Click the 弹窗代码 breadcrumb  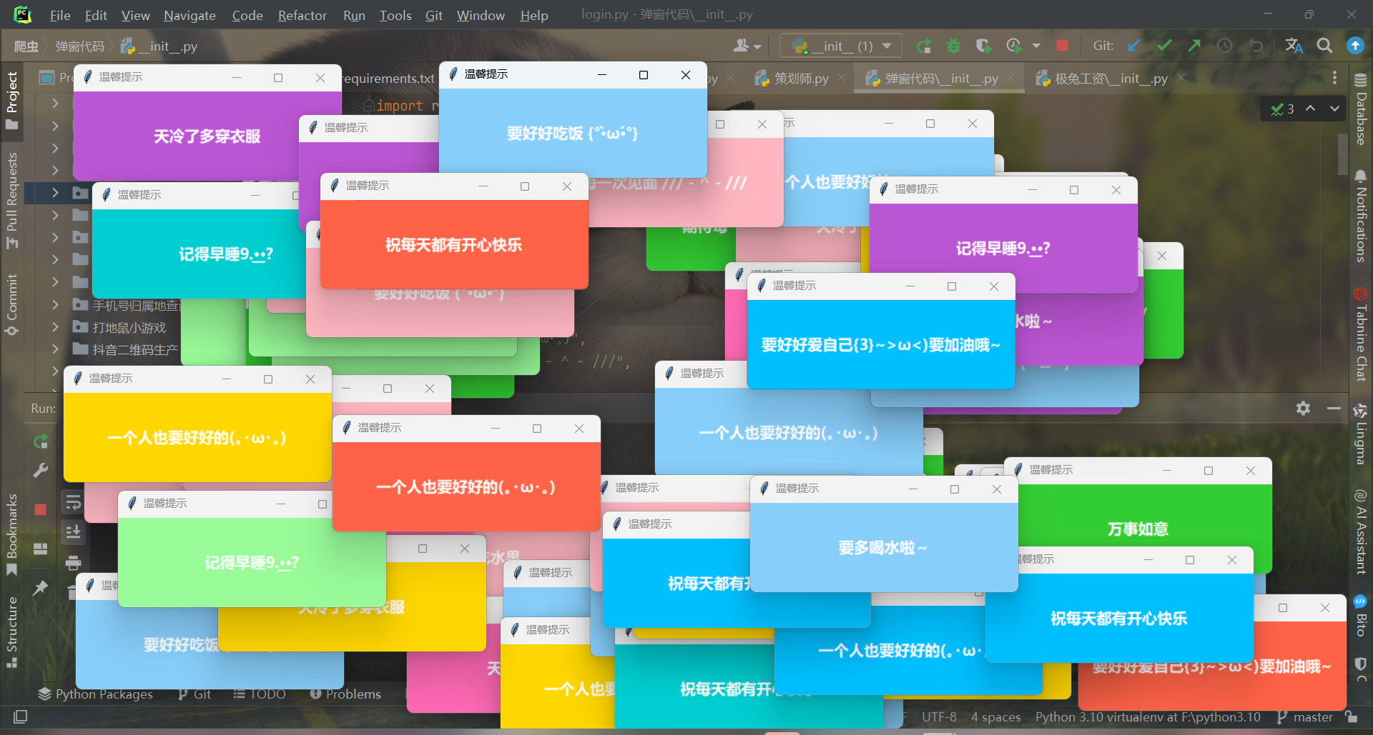pos(79,46)
